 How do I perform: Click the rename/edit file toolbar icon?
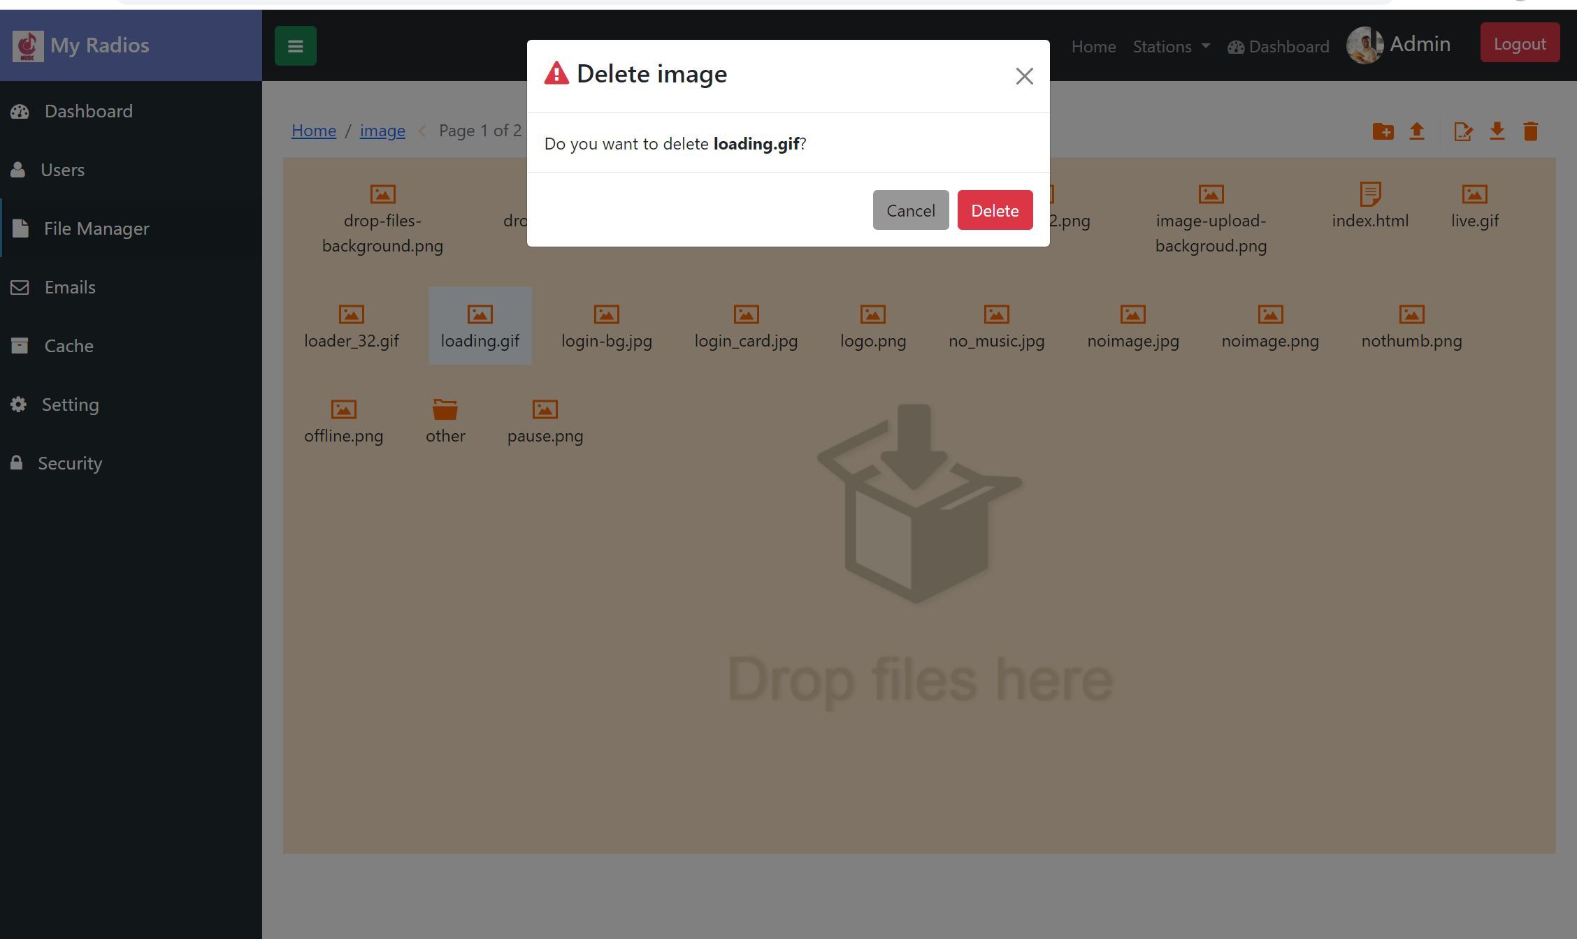click(x=1463, y=131)
